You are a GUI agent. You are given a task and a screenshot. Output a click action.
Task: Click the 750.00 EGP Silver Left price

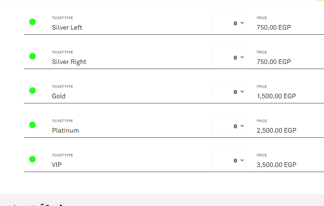[x=274, y=27]
